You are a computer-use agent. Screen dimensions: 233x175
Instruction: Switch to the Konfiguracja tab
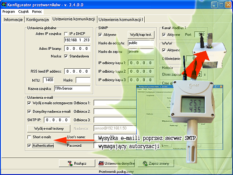[38, 20]
